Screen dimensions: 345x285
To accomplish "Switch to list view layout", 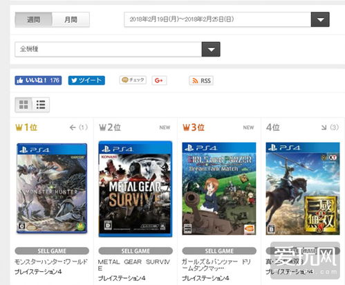I will click(x=41, y=104).
